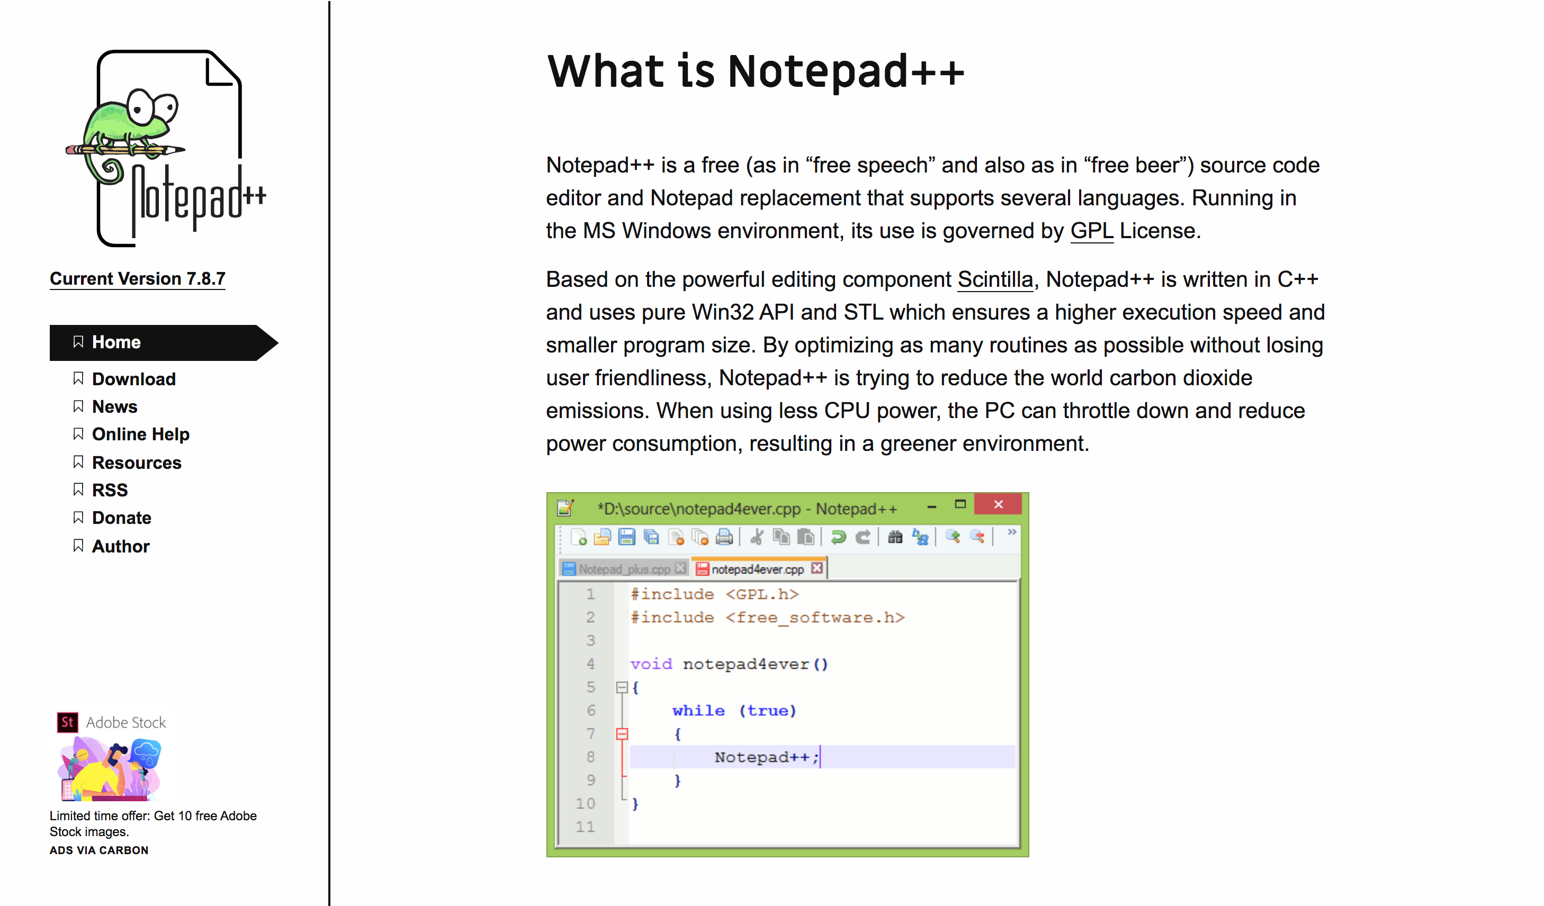Open the Download page from sidebar
1544x906 pixels.
coord(133,379)
